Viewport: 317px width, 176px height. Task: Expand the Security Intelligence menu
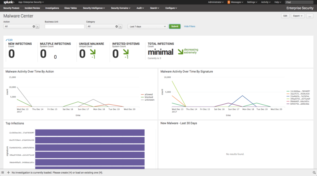coord(94,8)
